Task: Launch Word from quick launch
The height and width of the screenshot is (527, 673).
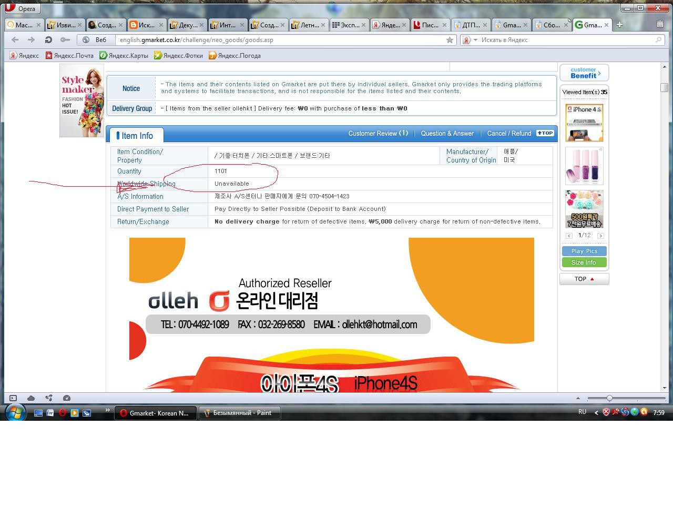Action: [x=50, y=413]
